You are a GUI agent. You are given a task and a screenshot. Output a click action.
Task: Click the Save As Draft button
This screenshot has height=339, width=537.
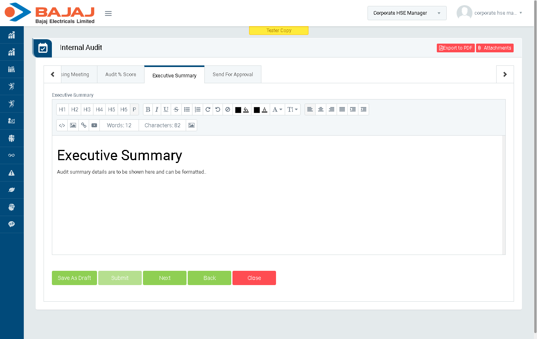(74, 278)
